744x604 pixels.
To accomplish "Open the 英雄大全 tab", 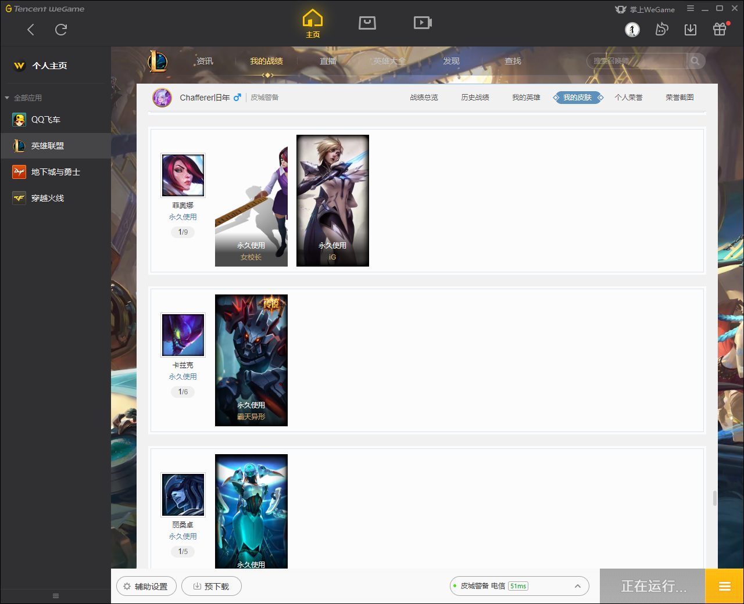I will pos(389,61).
